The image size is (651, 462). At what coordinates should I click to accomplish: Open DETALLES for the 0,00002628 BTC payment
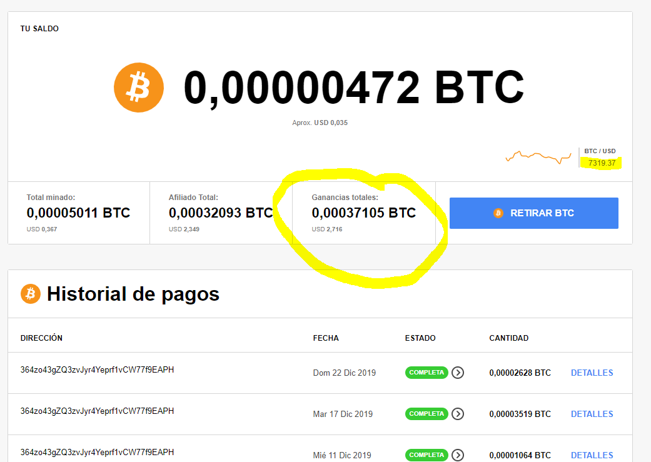[592, 373]
